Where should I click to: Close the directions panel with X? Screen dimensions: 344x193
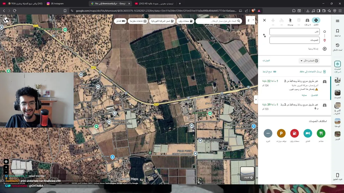264,20
